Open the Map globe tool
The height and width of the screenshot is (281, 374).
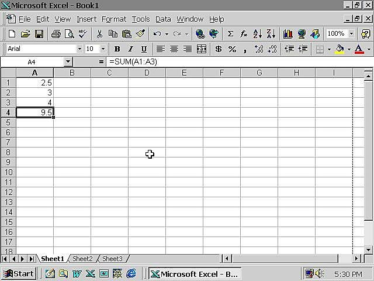(x=302, y=34)
